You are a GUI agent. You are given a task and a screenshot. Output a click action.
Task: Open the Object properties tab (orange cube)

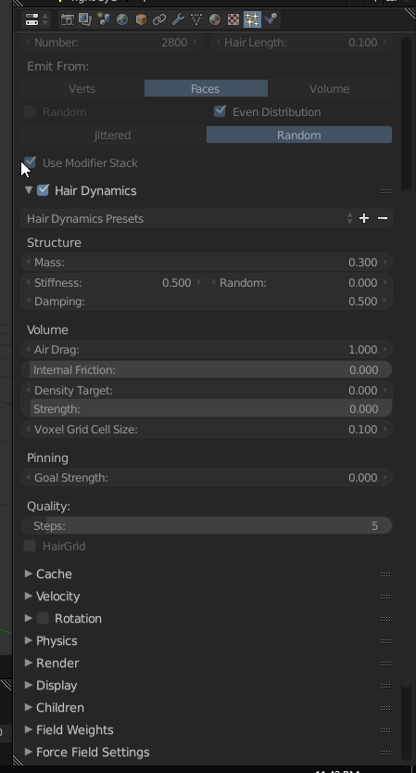coord(141,19)
